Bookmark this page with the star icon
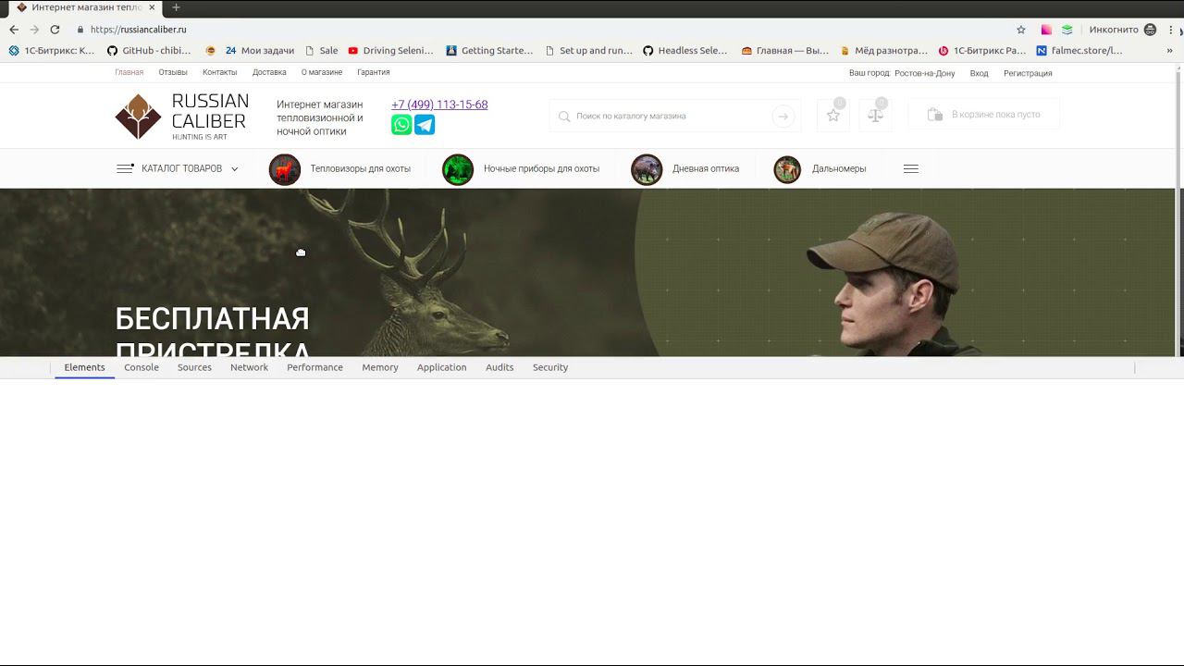 click(x=1021, y=30)
